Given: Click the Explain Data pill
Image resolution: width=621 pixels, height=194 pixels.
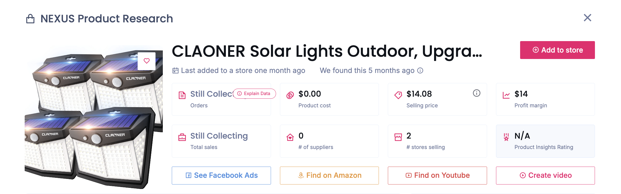Looking at the screenshot, I should (x=254, y=94).
